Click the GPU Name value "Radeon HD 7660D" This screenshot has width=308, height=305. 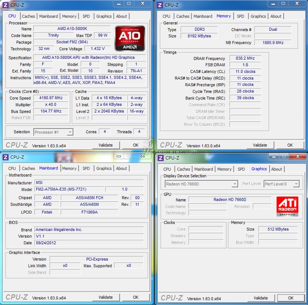(230, 200)
